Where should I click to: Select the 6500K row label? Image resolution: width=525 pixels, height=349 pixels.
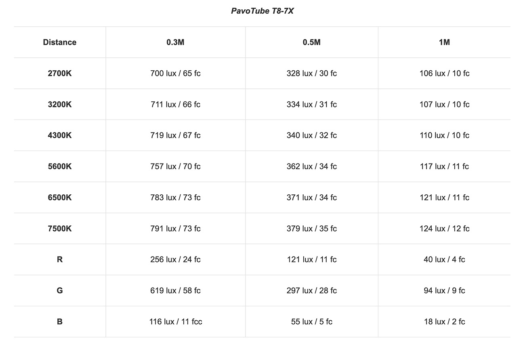coord(60,198)
